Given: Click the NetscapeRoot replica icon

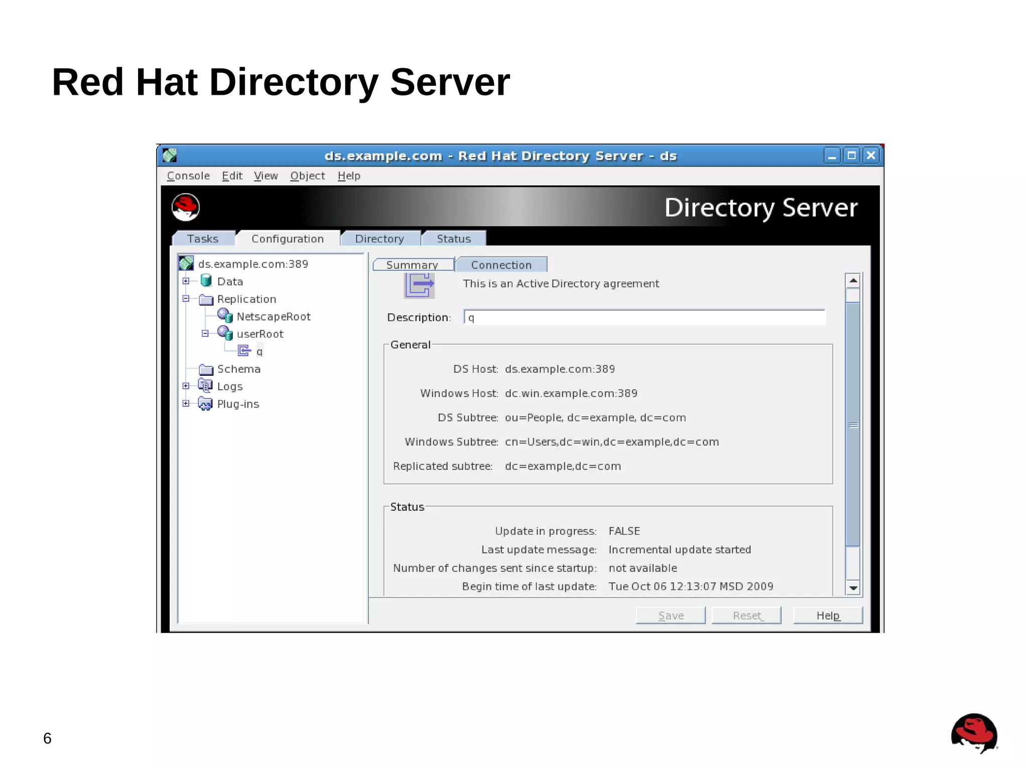Looking at the screenshot, I should 225,316.
